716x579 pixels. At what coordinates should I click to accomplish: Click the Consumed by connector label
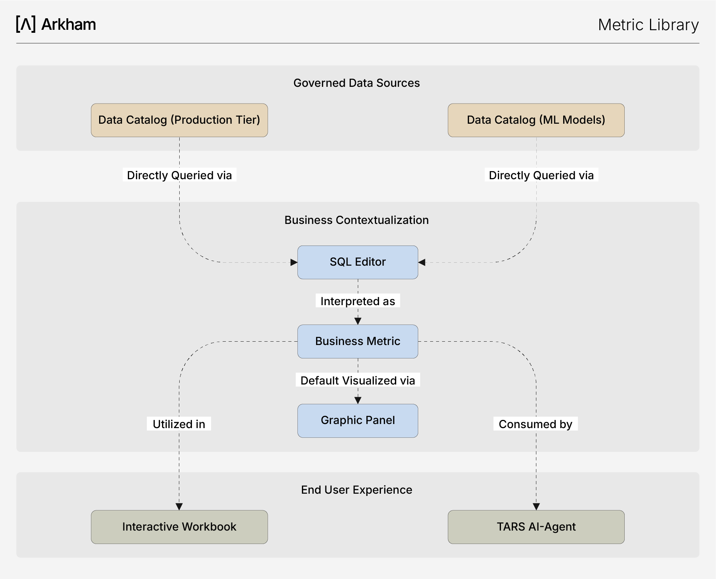click(x=535, y=424)
